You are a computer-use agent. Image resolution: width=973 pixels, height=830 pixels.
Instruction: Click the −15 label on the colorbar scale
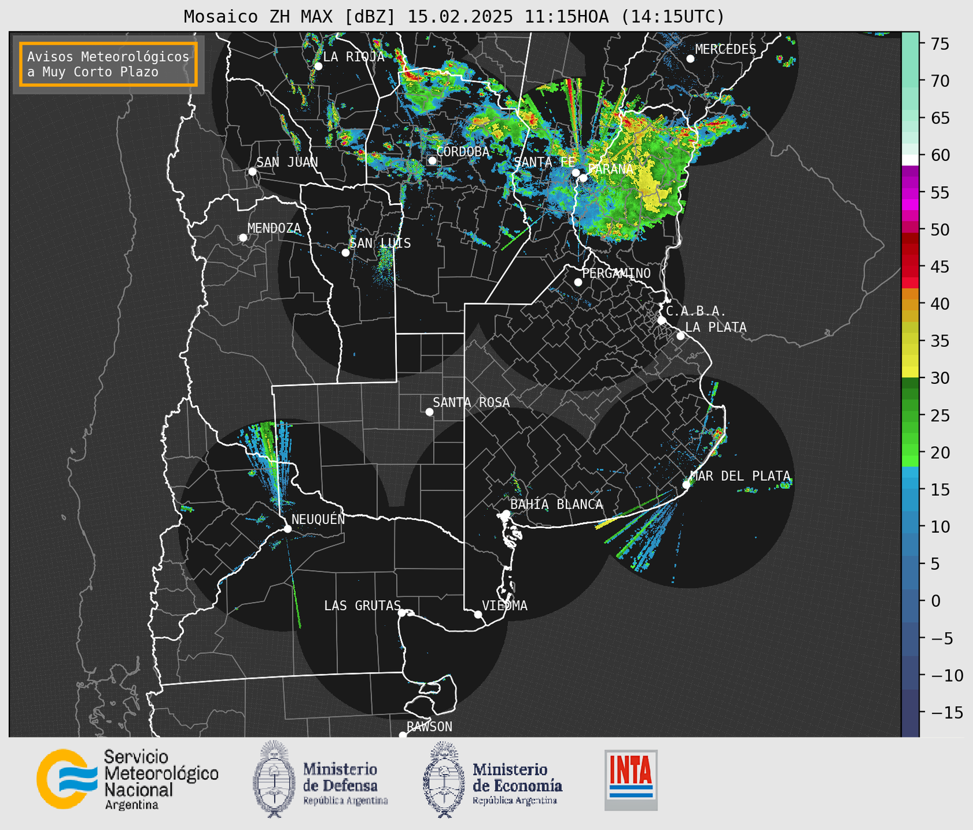coord(946,713)
